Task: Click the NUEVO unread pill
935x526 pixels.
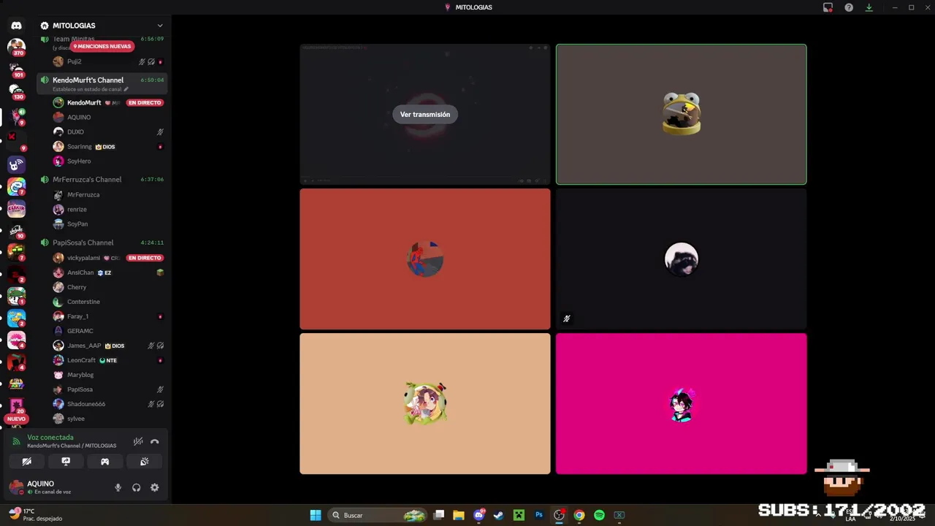Action: click(x=16, y=419)
